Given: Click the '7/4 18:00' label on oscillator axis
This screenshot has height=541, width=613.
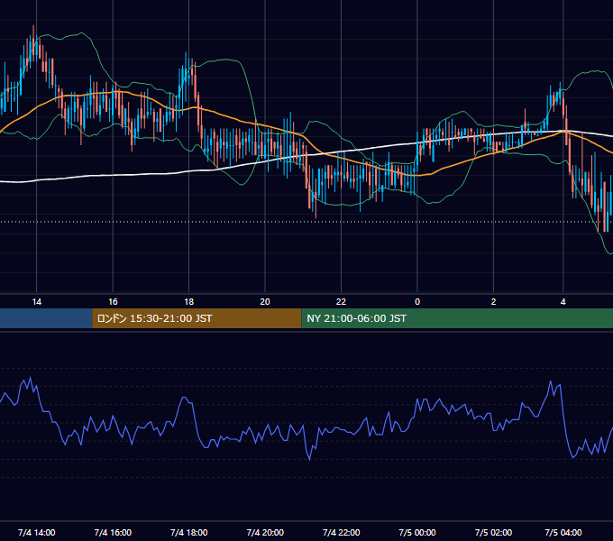Looking at the screenshot, I should coord(188,532).
